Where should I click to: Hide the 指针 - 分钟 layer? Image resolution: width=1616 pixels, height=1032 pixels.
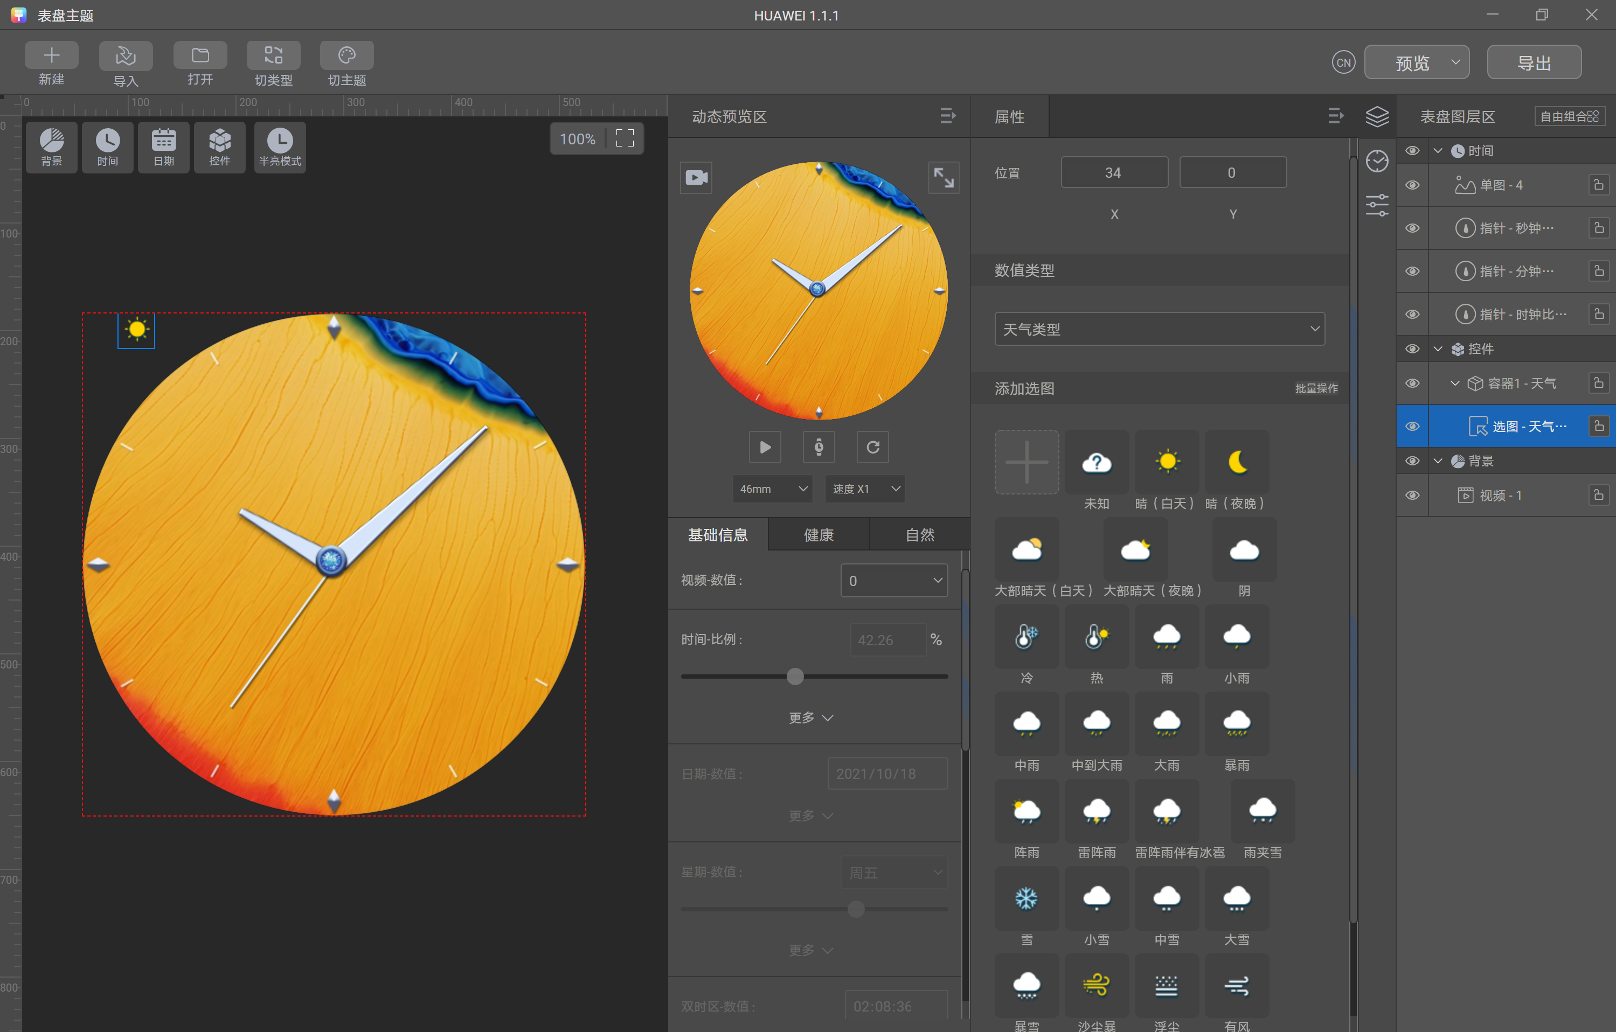pyautogui.click(x=1413, y=271)
